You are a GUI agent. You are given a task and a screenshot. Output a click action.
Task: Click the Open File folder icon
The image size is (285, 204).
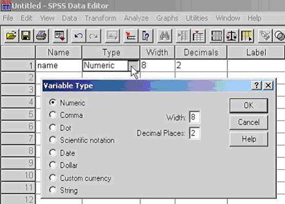coord(11,36)
